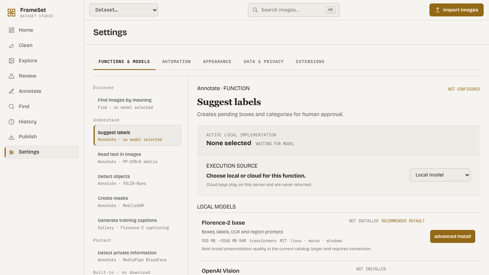Select Find images by meaning function
The image size is (489, 275).
pos(138,104)
